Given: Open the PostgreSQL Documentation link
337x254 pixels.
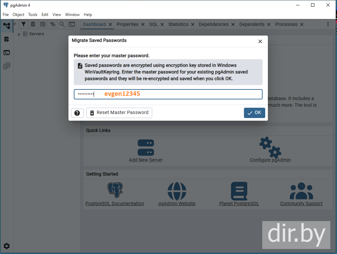Looking at the screenshot, I should (x=115, y=203).
